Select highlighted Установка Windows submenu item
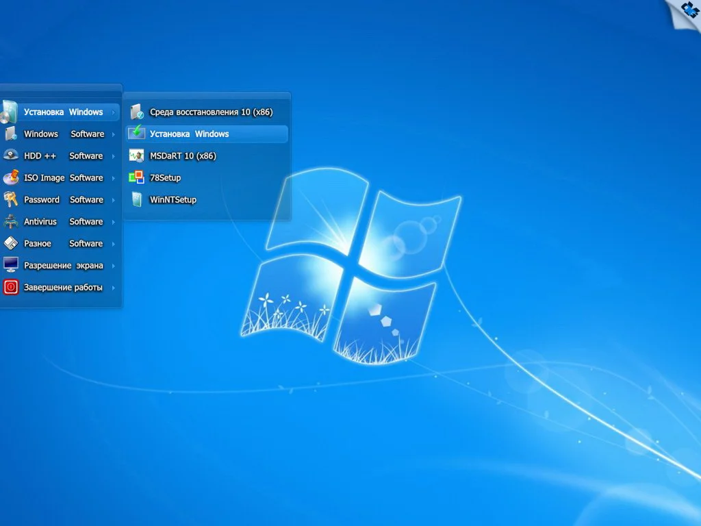Image resolution: width=701 pixels, height=526 pixels. pos(207,134)
